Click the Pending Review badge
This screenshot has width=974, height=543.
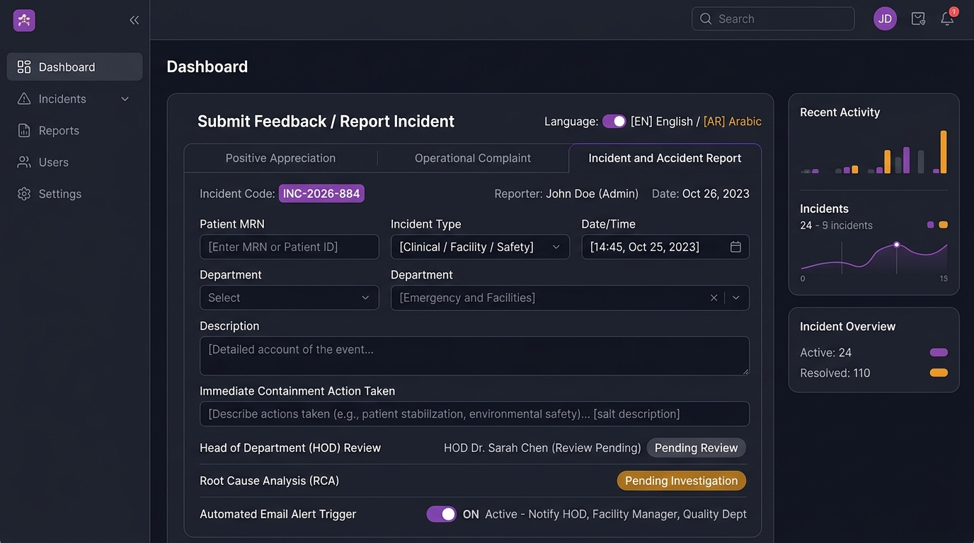coord(697,448)
